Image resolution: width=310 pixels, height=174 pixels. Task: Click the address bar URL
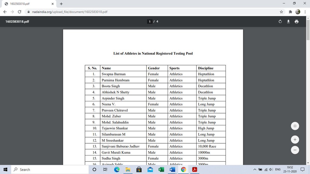(x=70, y=12)
